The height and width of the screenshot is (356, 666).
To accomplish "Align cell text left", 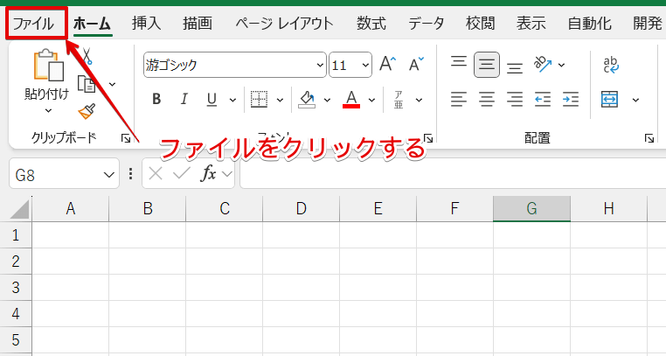I will coord(458,100).
